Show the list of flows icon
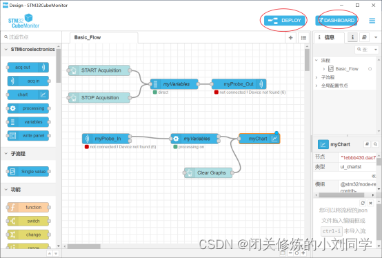 [303, 38]
